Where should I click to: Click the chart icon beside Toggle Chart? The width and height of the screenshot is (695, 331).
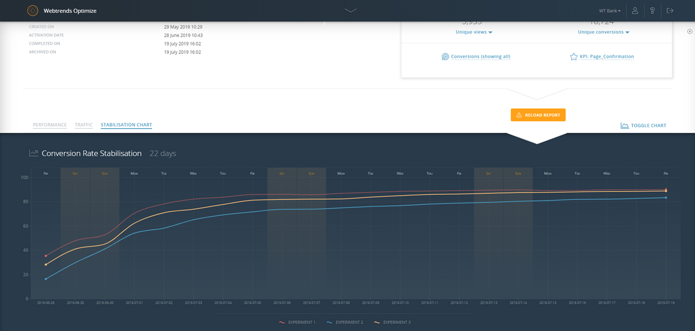coord(624,125)
